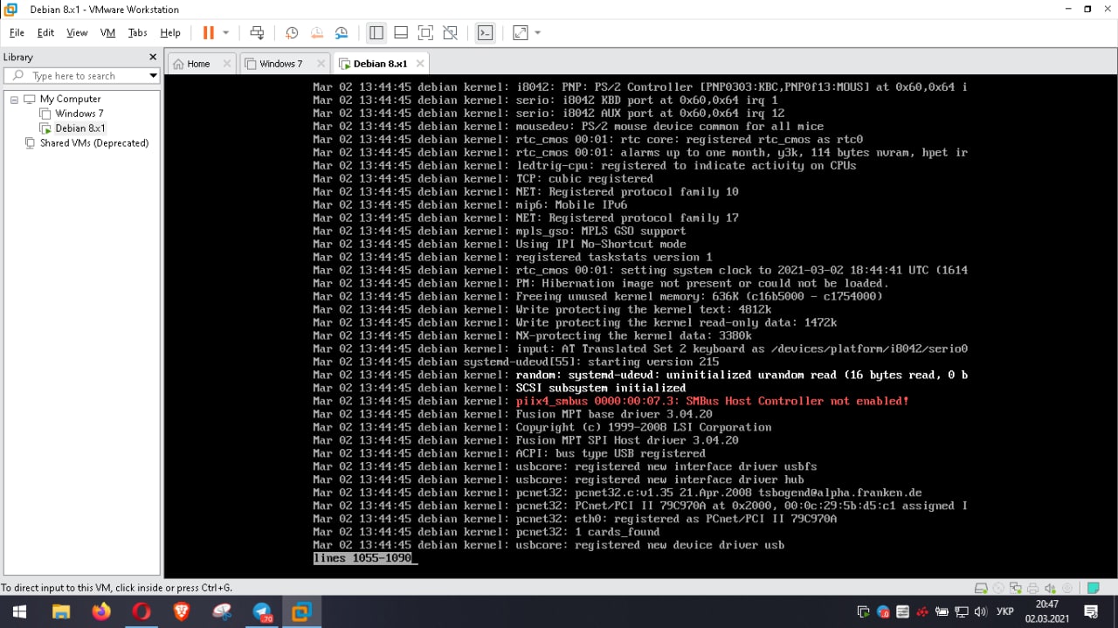Screen dimensions: 1118x628
Task: Open the View menu
Action: [77, 32]
